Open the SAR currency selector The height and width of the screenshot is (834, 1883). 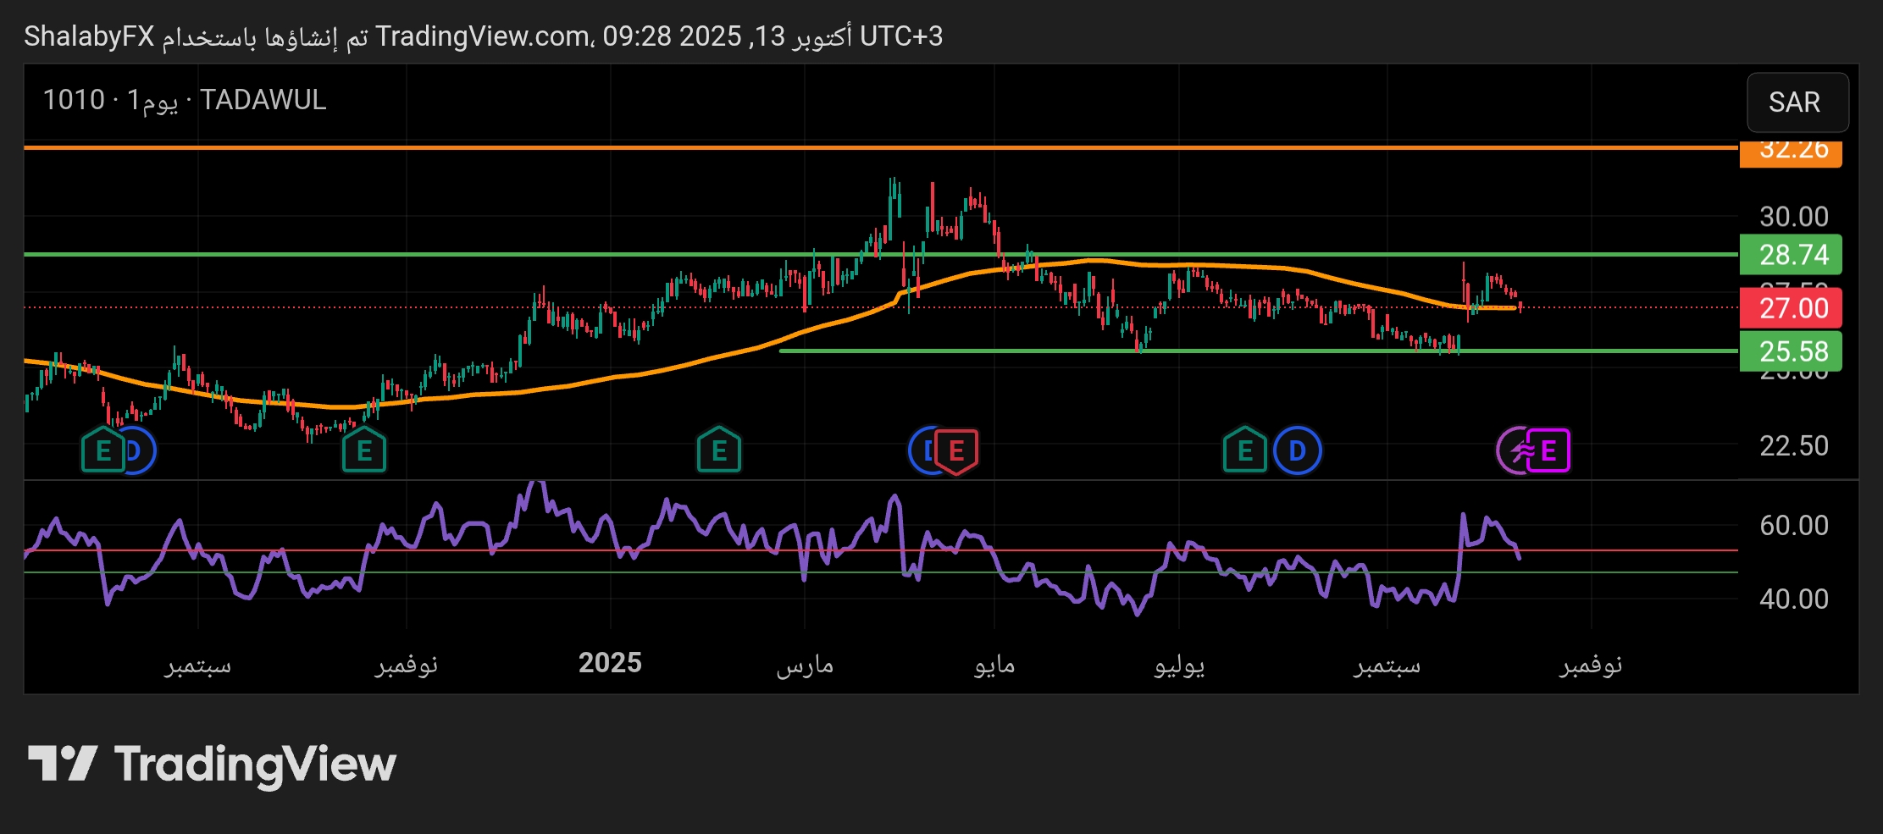1797,102
